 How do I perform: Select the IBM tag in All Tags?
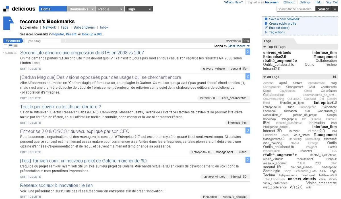pyautogui.click(x=266, y=123)
